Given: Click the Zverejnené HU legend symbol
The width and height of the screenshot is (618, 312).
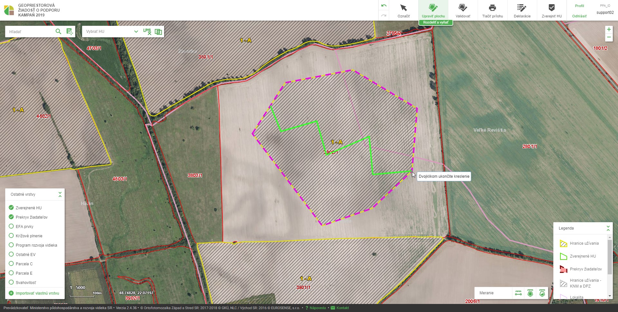Looking at the screenshot, I should [x=563, y=256].
